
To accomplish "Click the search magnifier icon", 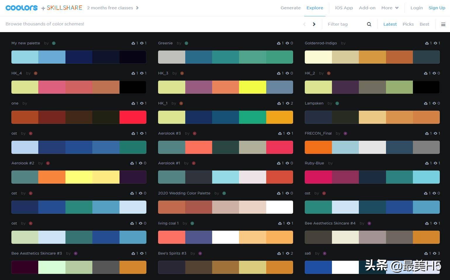I will pos(369,24).
